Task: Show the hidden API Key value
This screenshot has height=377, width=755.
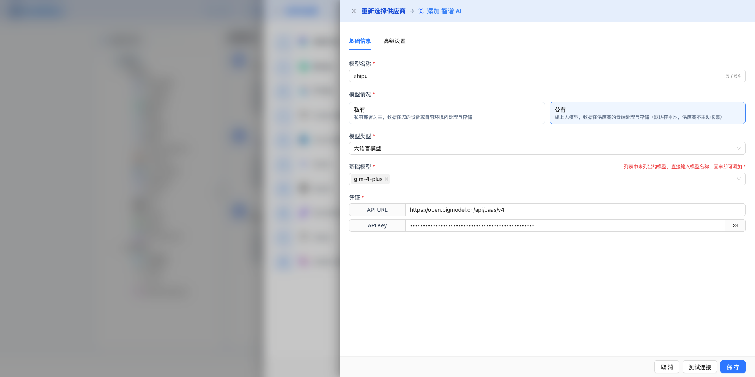Action: point(735,225)
